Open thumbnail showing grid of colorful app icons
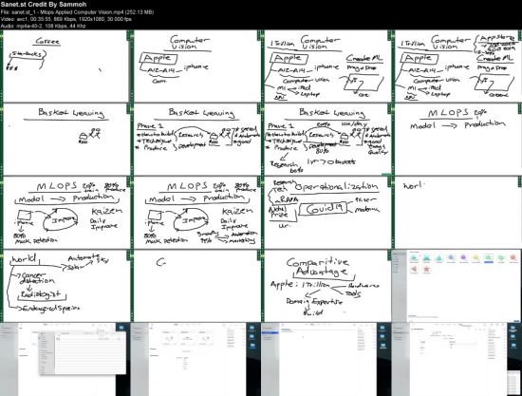Viewport: 522px width, 396px height. click(457, 286)
